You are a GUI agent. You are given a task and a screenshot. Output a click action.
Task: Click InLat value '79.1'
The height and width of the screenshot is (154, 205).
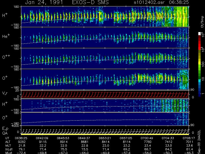pyautogui.click(x=22, y=149)
